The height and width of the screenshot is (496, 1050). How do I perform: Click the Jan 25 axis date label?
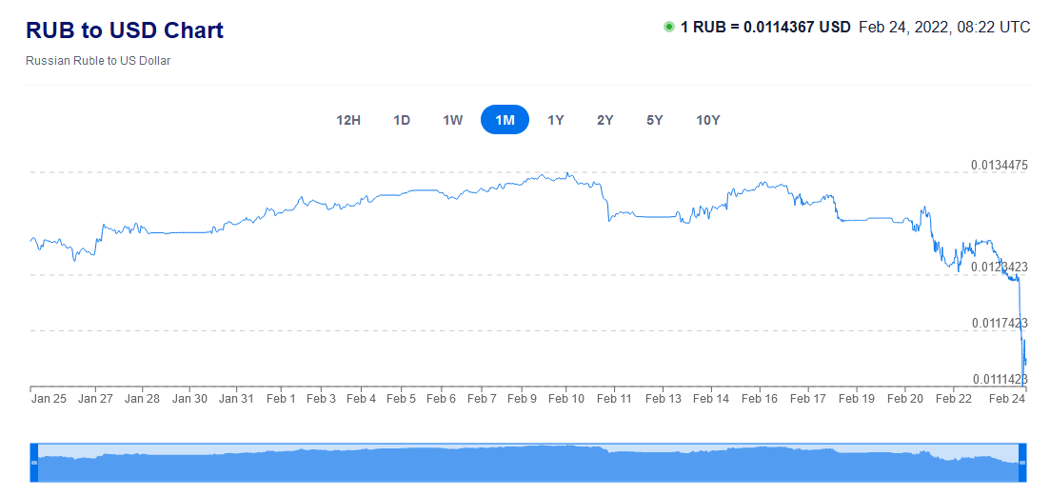pyautogui.click(x=50, y=398)
